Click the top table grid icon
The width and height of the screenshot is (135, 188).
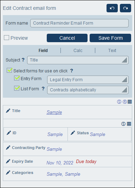click(130, 102)
